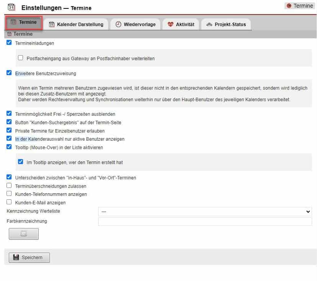Enable Terminüberschneidungen zulassen checkbox

point(9,186)
